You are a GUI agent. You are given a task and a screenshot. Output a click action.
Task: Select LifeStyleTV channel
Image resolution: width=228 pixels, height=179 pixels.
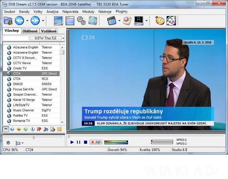pyautogui.click(x=31, y=105)
